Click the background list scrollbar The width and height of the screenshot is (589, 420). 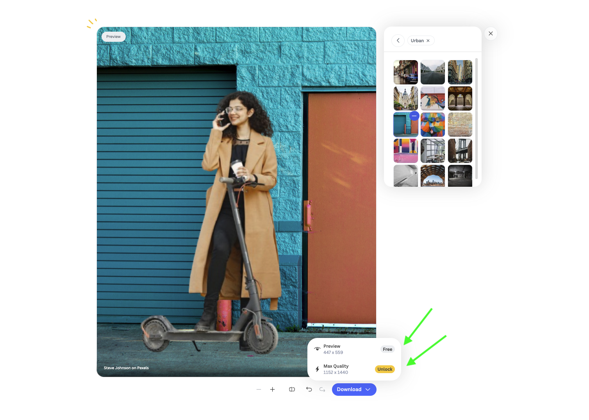pyautogui.click(x=477, y=118)
